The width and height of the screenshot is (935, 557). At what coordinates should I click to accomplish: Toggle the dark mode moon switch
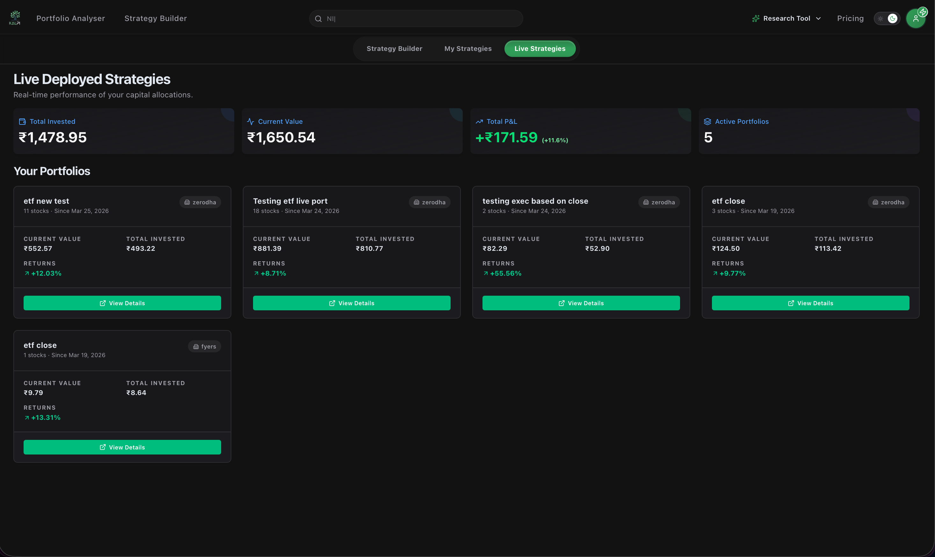pyautogui.click(x=893, y=19)
